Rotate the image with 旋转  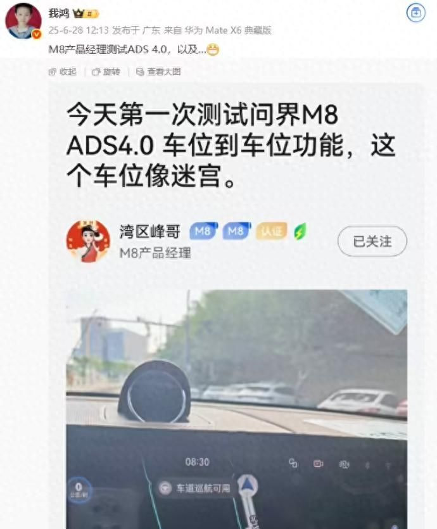click(x=106, y=72)
